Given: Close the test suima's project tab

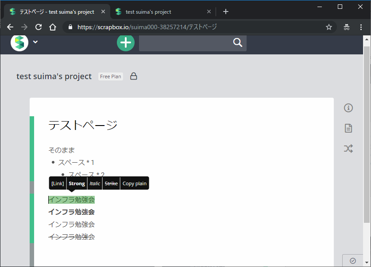Looking at the screenshot, I should point(209,11).
